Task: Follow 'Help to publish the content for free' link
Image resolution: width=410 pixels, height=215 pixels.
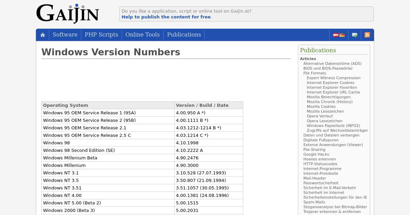Action: click(166, 17)
